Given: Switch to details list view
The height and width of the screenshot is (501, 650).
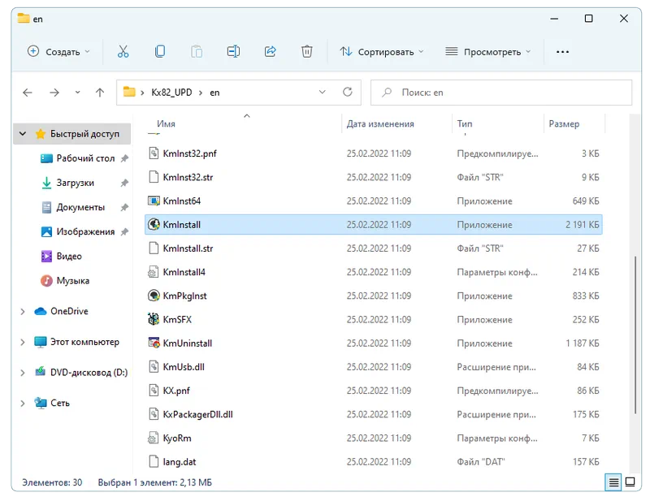Looking at the screenshot, I should (x=614, y=482).
